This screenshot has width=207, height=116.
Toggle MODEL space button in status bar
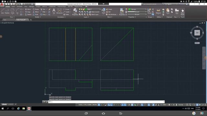(95, 105)
